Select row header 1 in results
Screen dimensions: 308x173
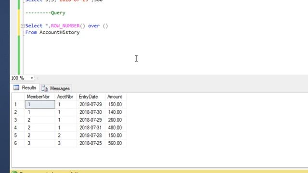tap(18, 104)
